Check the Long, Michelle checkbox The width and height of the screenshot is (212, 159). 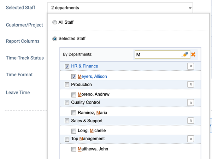pyautogui.click(x=74, y=131)
